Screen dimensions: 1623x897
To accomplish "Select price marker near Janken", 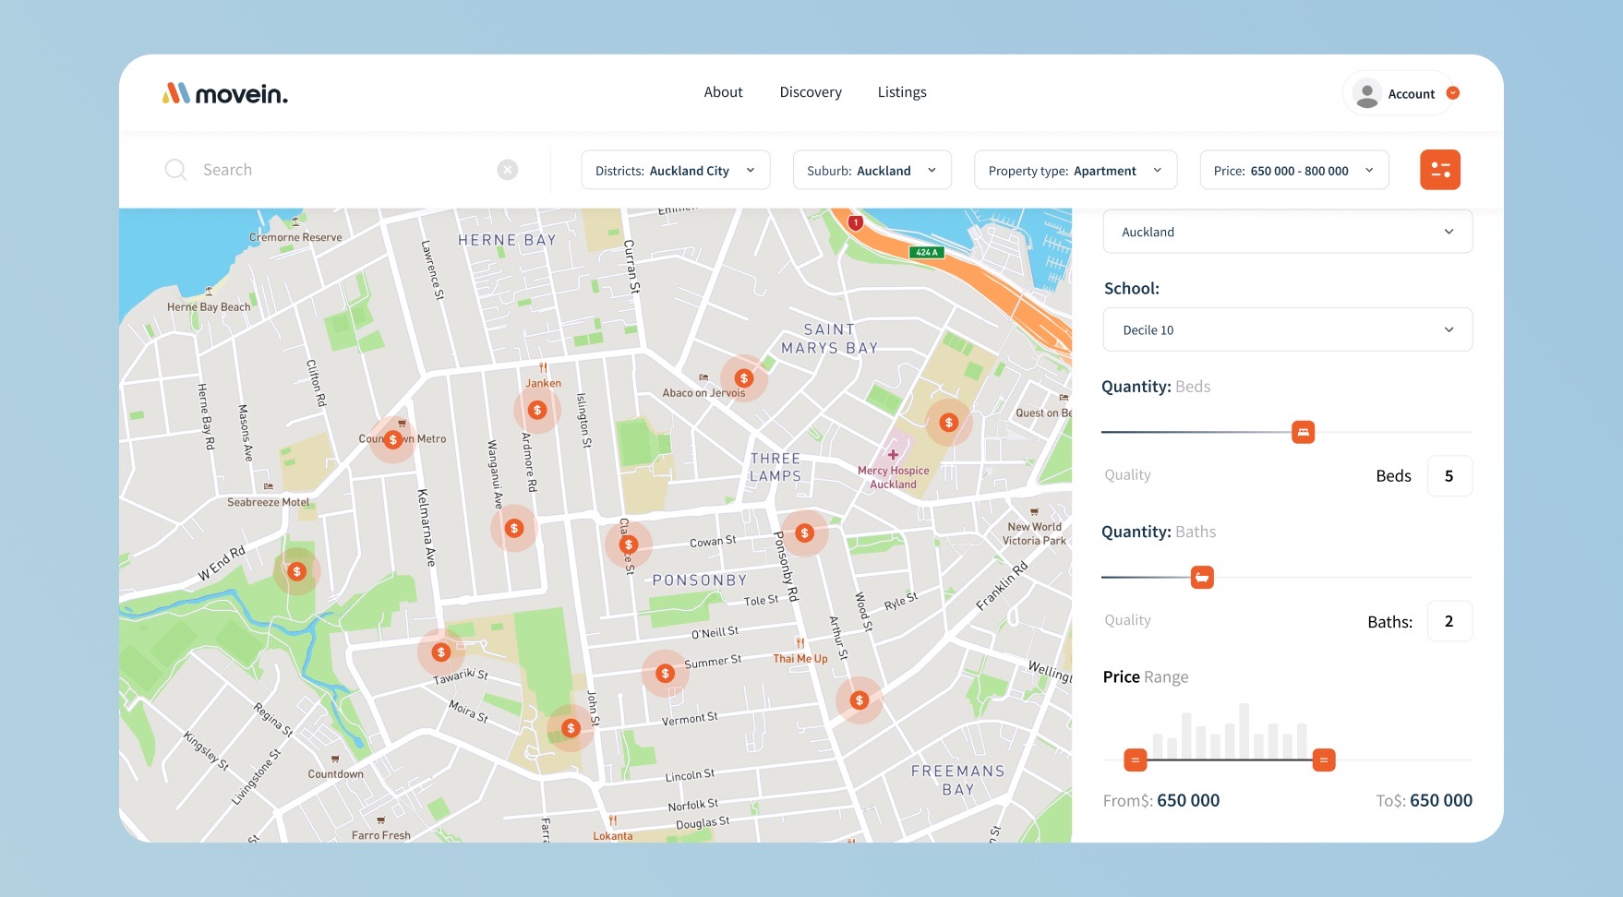I will 537,410.
